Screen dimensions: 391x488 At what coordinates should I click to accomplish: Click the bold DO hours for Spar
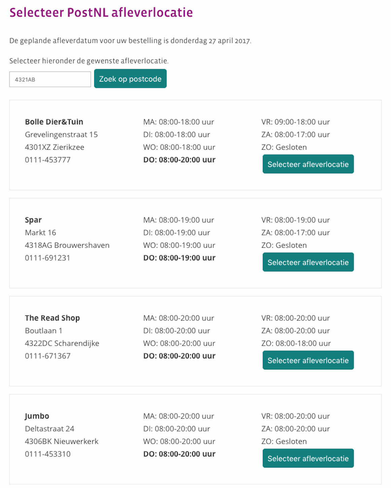tap(179, 258)
